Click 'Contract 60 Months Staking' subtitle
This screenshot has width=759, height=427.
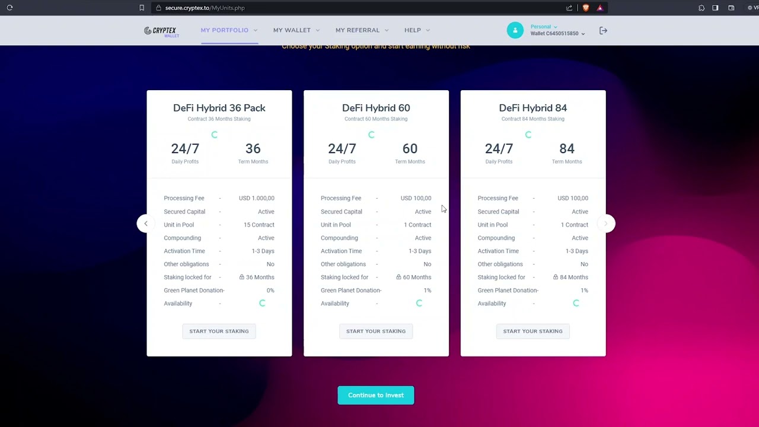point(376,119)
